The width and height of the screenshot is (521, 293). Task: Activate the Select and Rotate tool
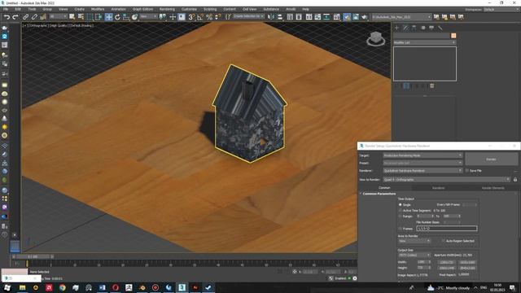click(x=117, y=17)
